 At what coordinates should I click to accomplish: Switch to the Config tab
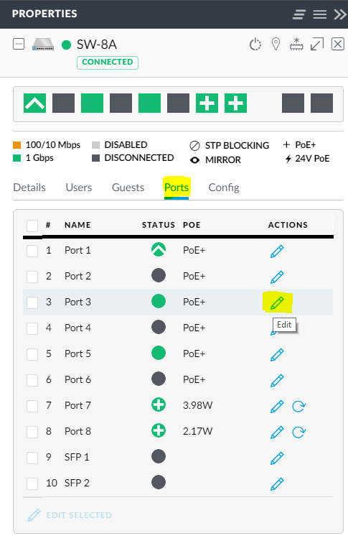(x=224, y=188)
